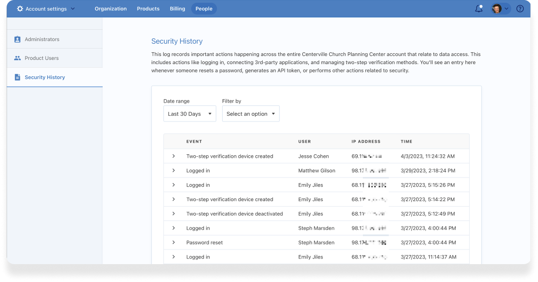Image resolution: width=538 pixels, height=282 pixels.
Task: Open the Products tab
Action: (x=148, y=9)
